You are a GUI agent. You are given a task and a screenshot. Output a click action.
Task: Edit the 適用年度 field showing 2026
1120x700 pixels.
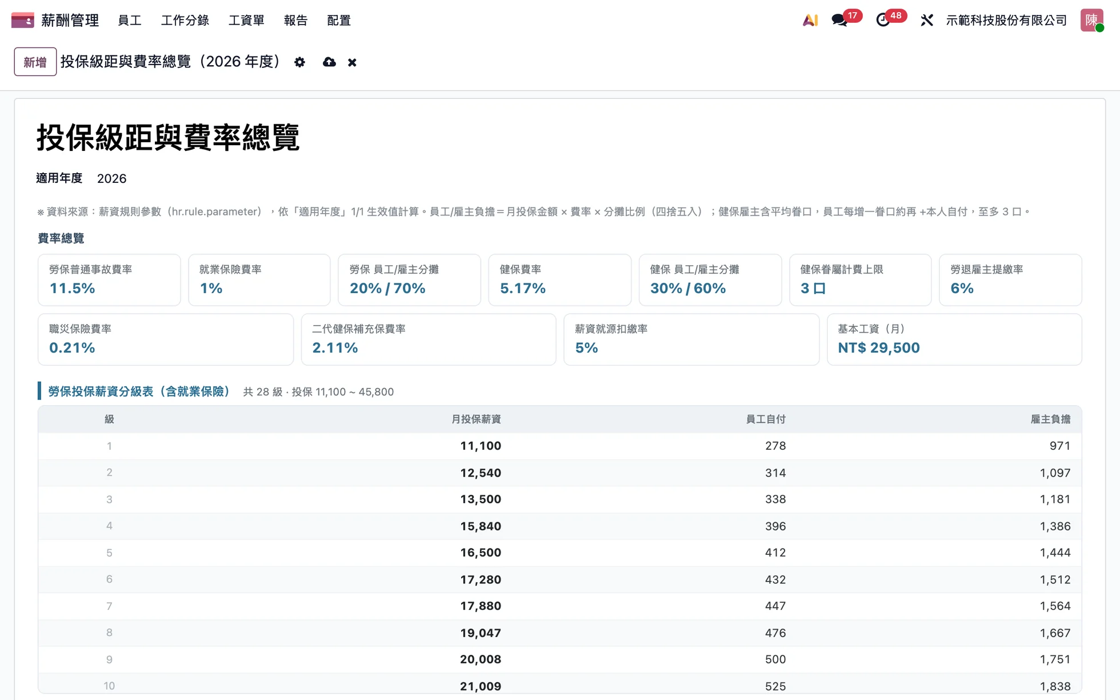coord(111,179)
